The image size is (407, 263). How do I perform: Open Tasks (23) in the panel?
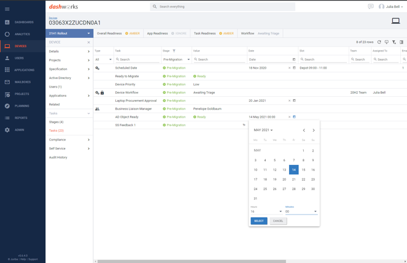tap(56, 131)
